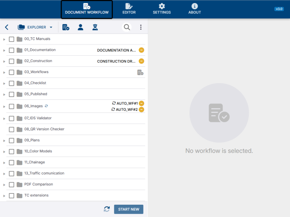Click the v3.0 version badge

click(279, 9)
